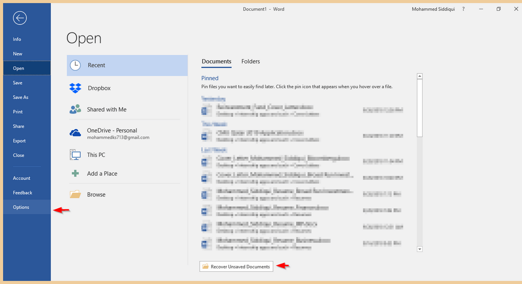
Task: Minimize the Word window
Action: (482, 9)
